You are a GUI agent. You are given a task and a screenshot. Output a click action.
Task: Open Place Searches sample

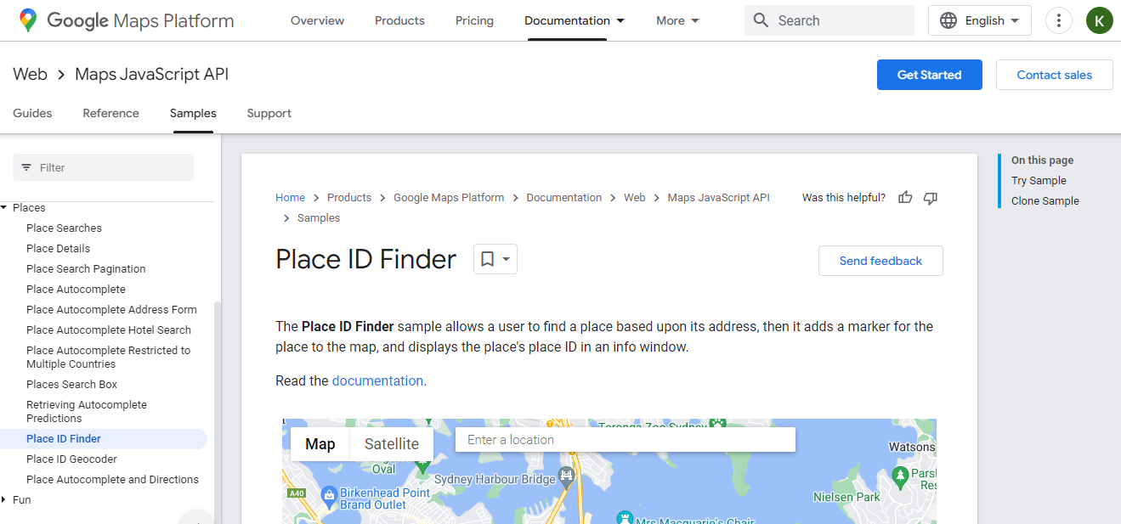pos(64,228)
